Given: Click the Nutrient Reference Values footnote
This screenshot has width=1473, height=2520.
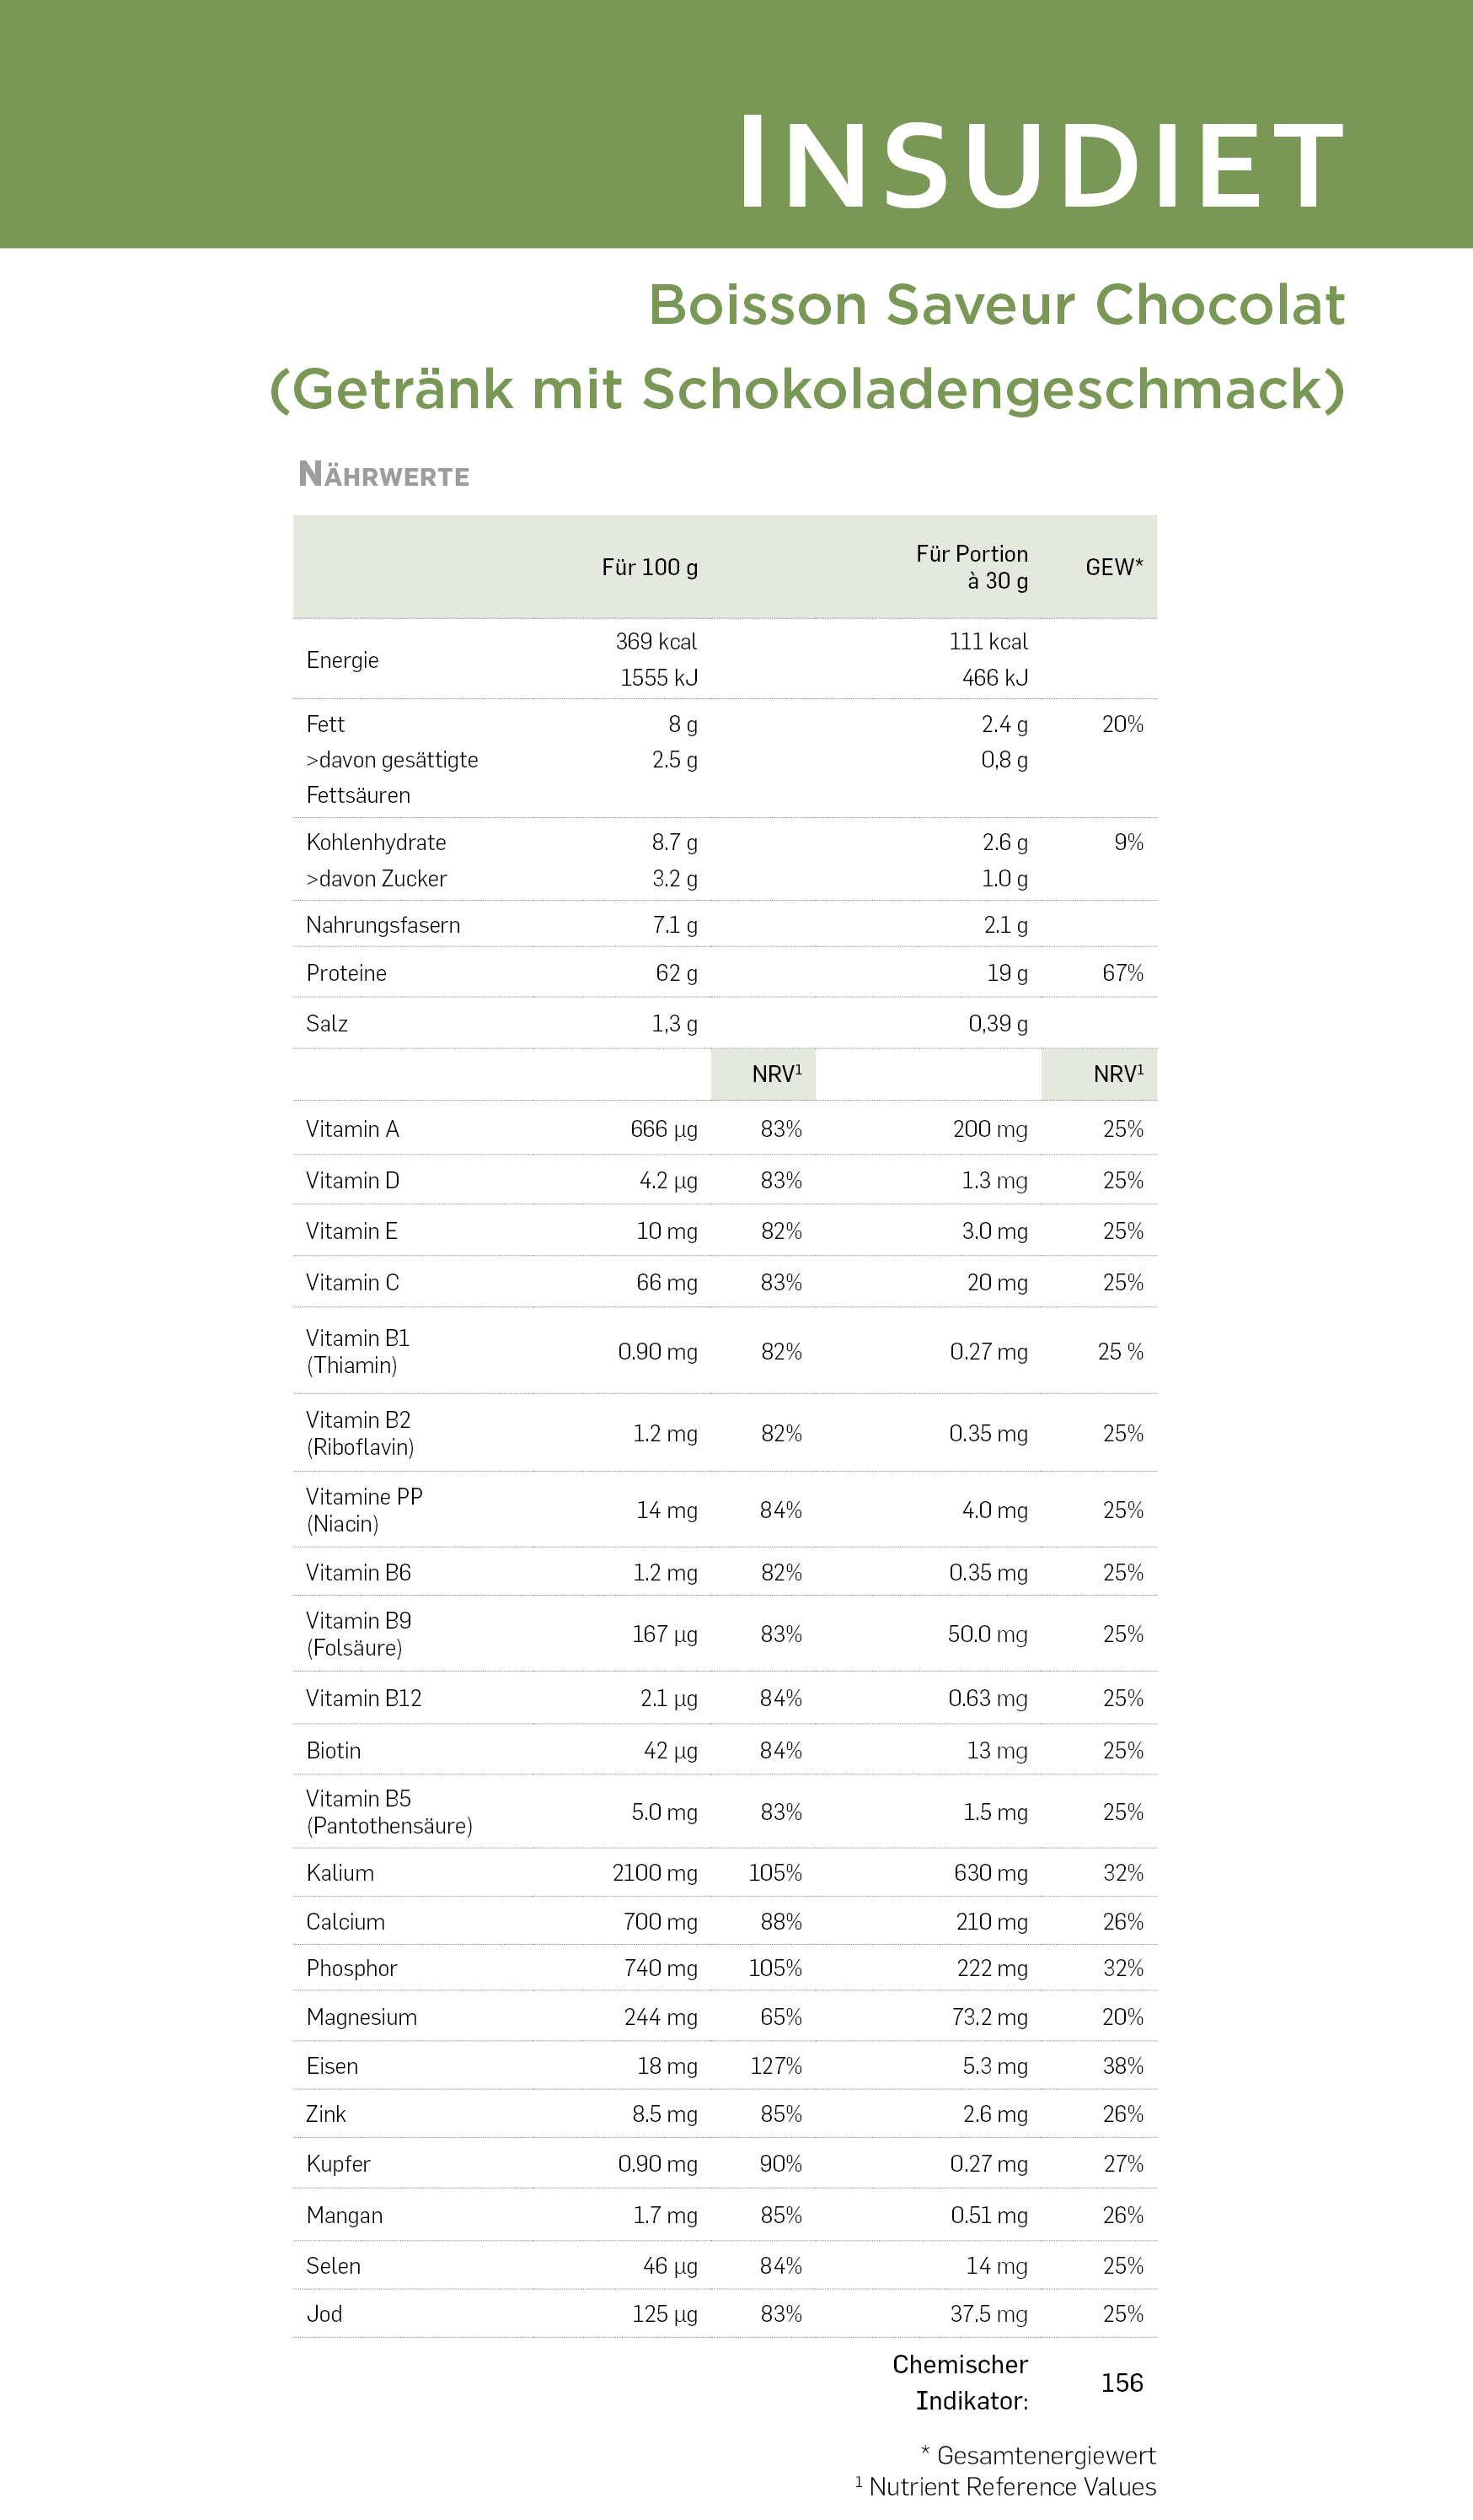Looking at the screenshot, I should point(1005,2487).
